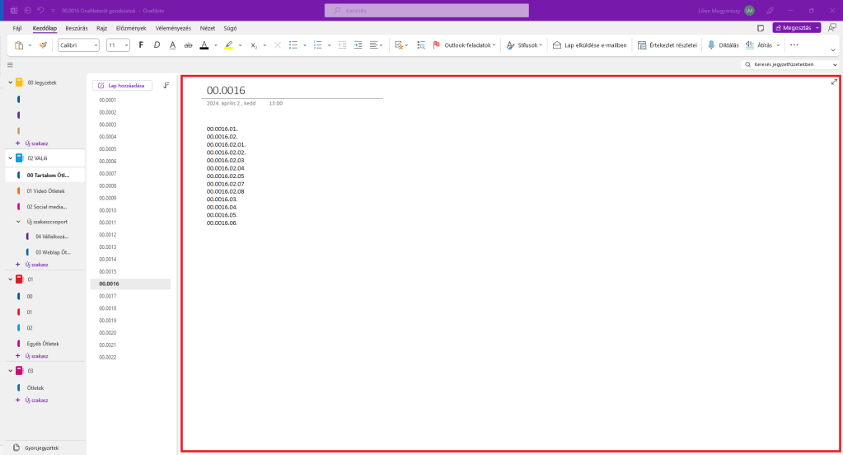The height and width of the screenshot is (455, 843).
Task: Increase the paragraph indent
Action: click(x=358, y=45)
